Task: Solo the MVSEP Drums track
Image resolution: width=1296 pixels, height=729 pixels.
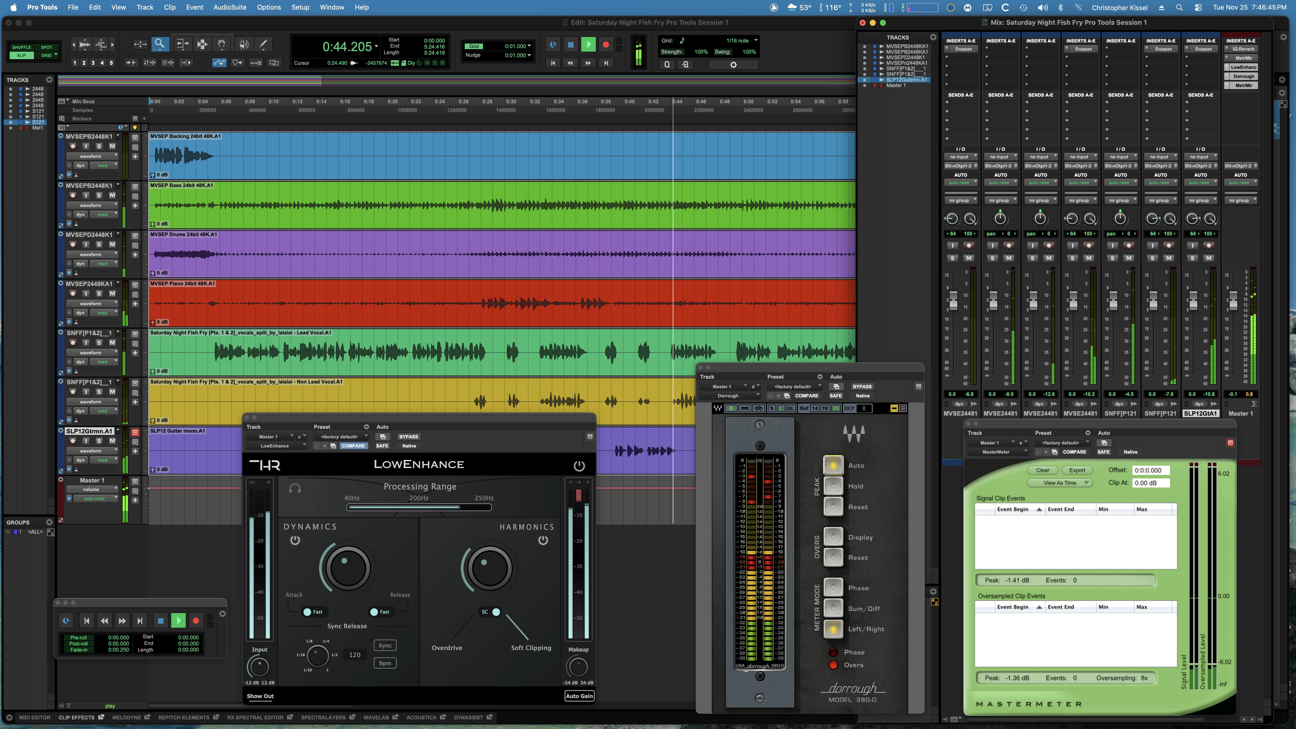Action: (99, 245)
